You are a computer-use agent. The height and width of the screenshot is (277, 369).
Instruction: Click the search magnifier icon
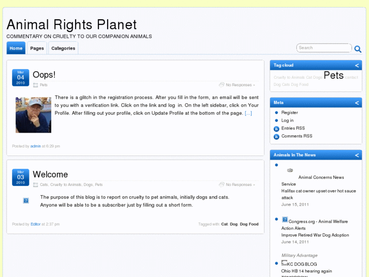(x=358, y=49)
